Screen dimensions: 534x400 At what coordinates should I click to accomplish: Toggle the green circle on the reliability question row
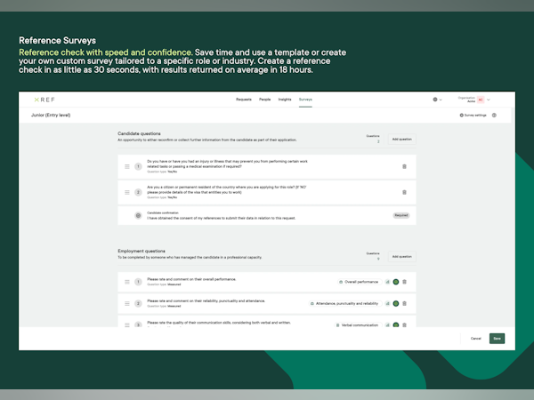point(396,304)
